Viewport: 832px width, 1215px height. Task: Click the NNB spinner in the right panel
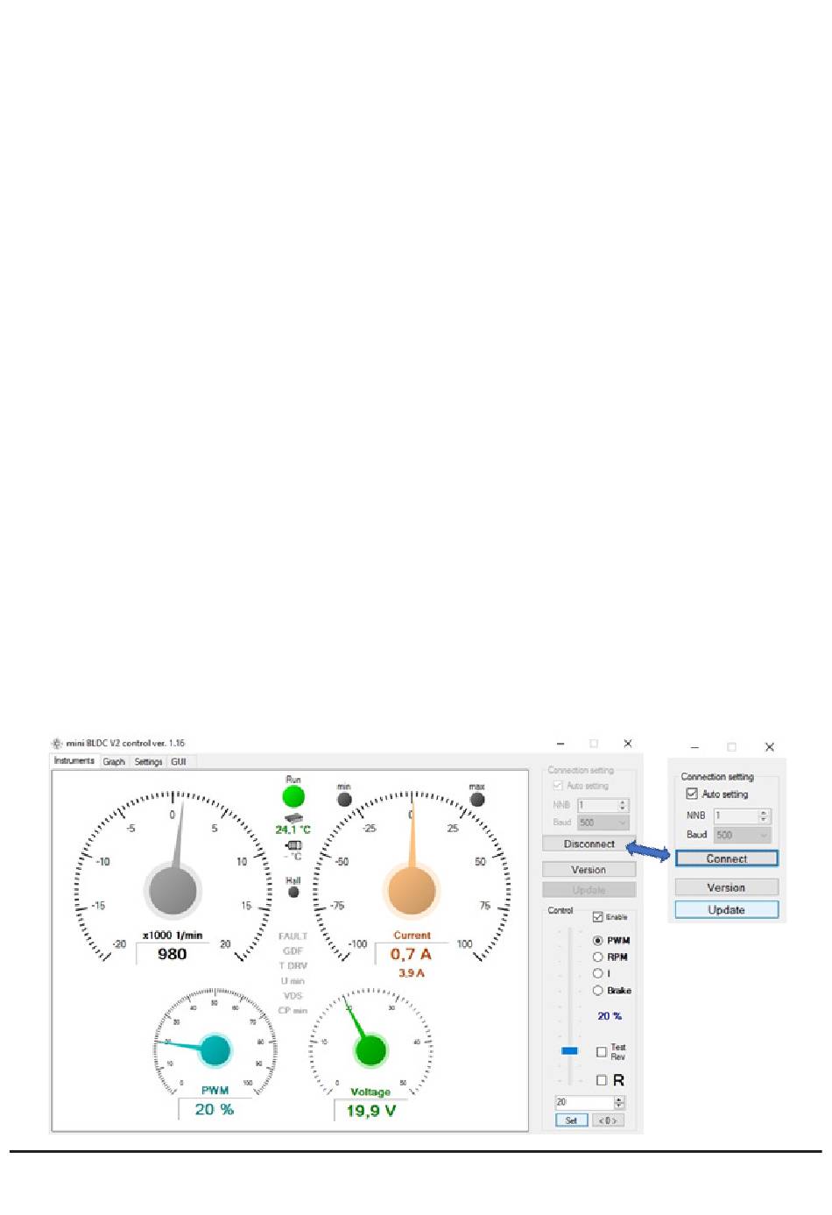click(x=764, y=816)
